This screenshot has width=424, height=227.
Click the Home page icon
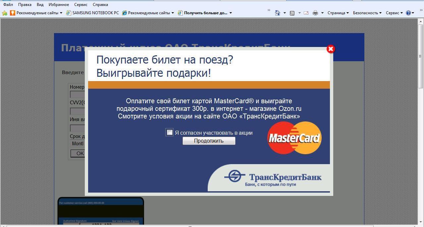(278, 13)
